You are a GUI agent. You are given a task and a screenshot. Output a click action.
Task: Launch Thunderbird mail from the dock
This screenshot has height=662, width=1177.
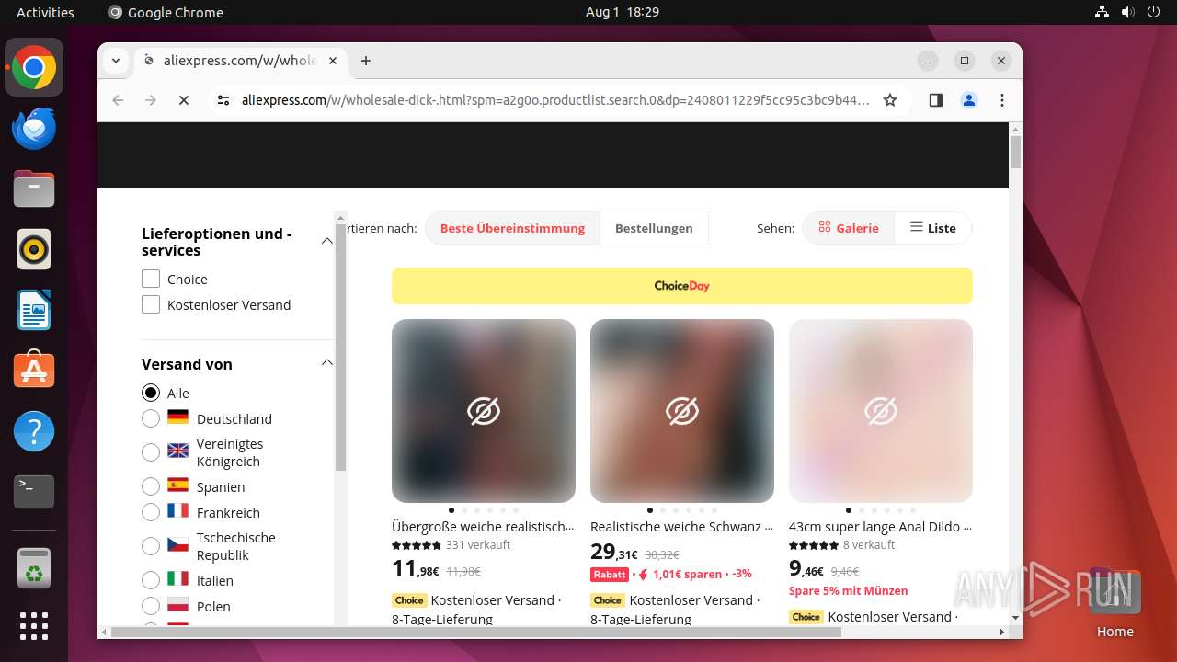pyautogui.click(x=34, y=129)
